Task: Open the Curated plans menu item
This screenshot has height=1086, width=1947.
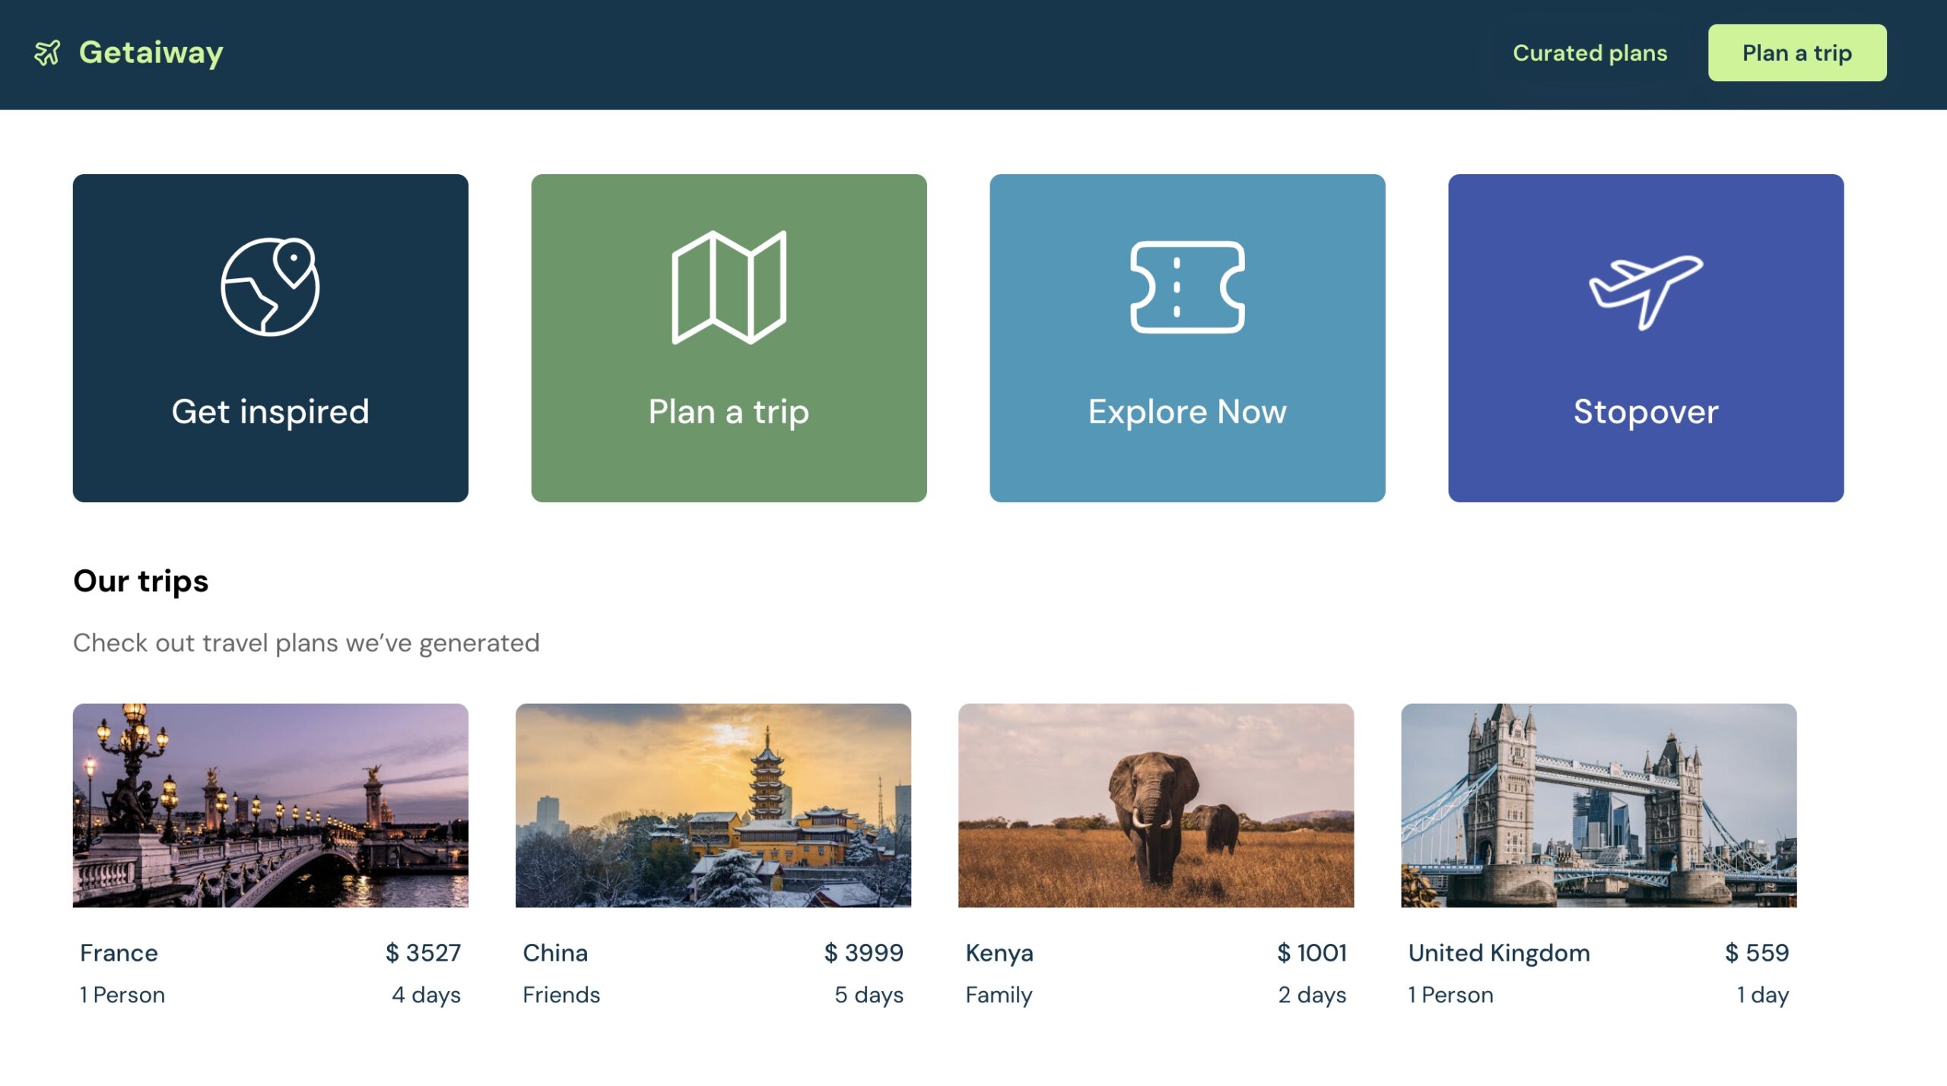Action: (1590, 53)
